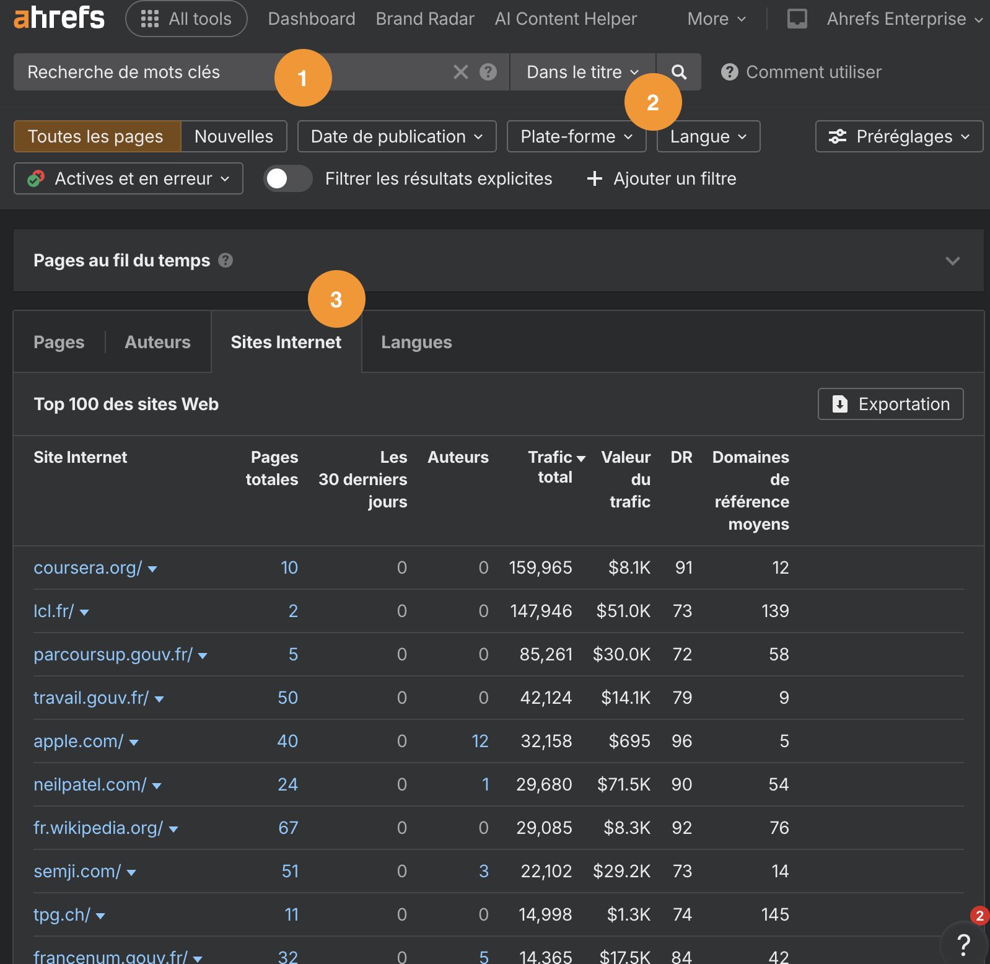Open fr.wikipedia.org/ site link
Image resolution: width=990 pixels, height=964 pixels.
99,828
